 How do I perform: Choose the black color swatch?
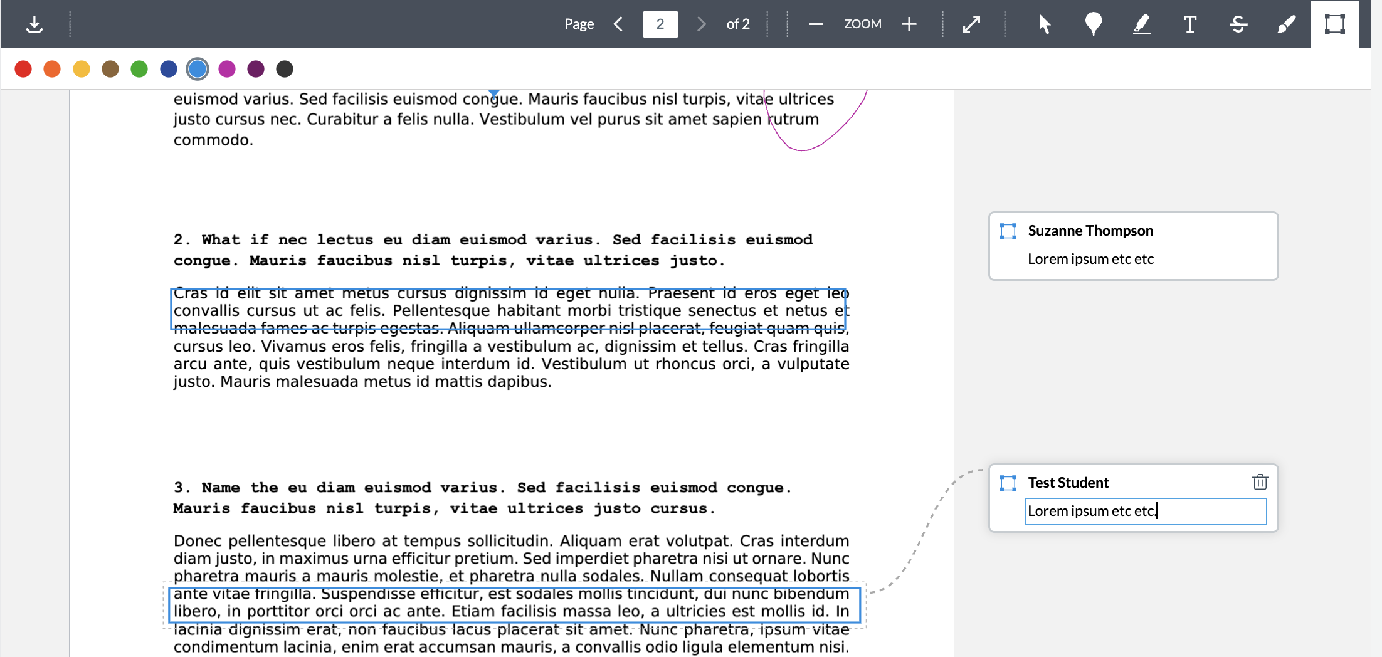[285, 69]
